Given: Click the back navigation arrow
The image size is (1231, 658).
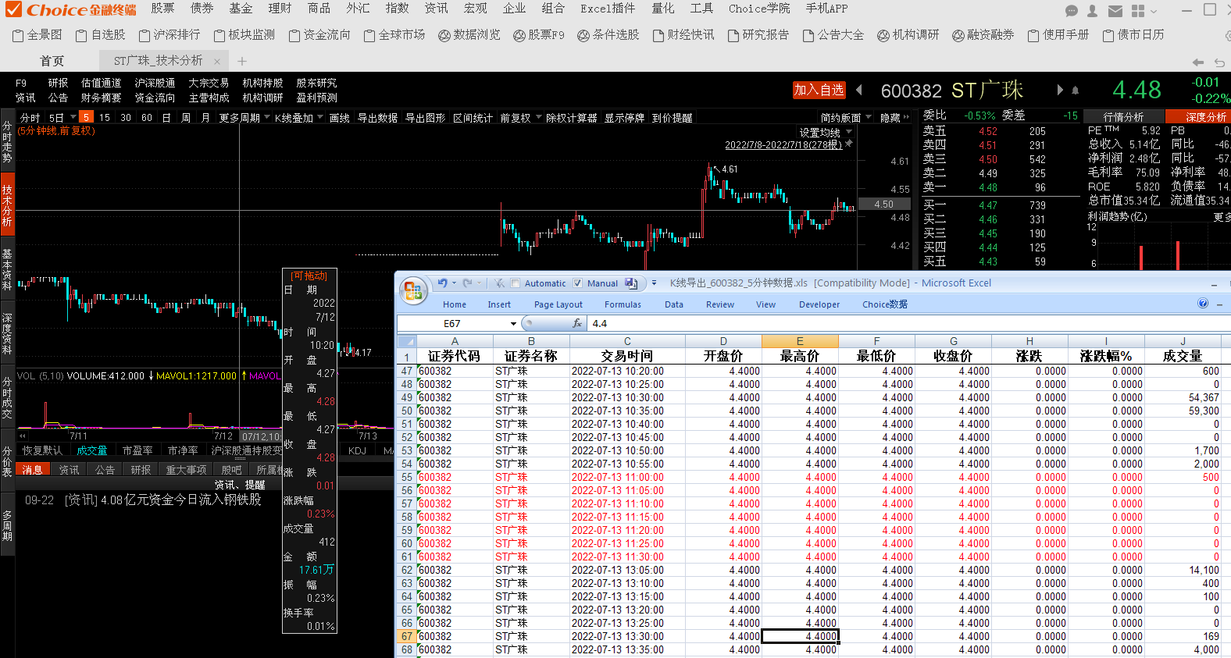Looking at the screenshot, I should coord(1198,62).
